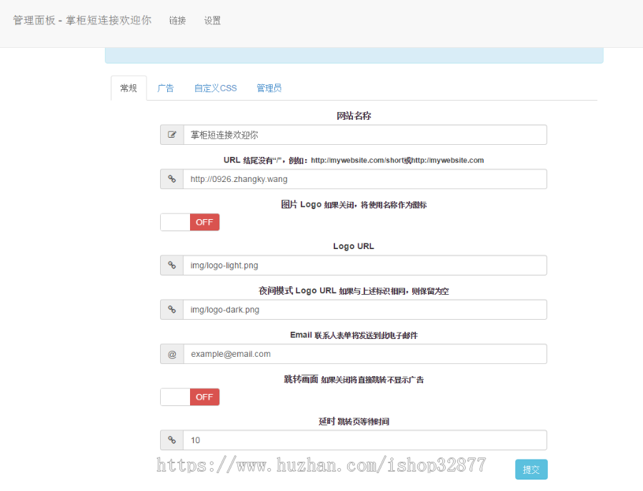Viewport: 643px width, 491px height.
Task: Open the 管理员 tab
Action: (269, 88)
